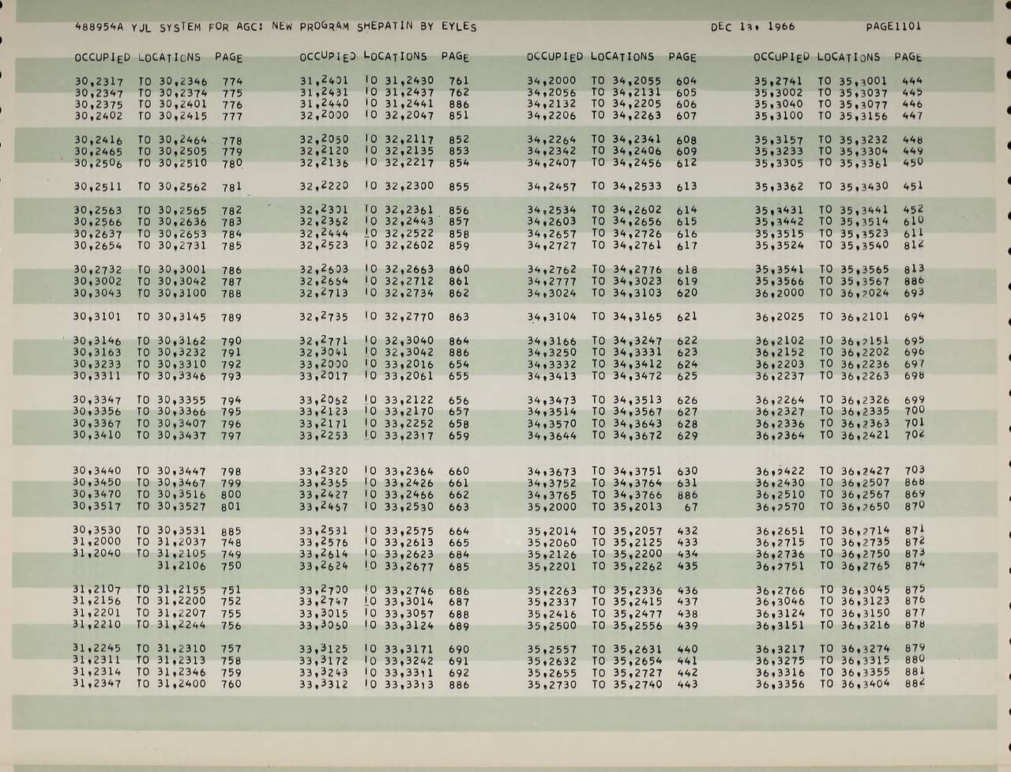1011x772 pixels.
Task: Select page number '699'
Action: click(914, 400)
